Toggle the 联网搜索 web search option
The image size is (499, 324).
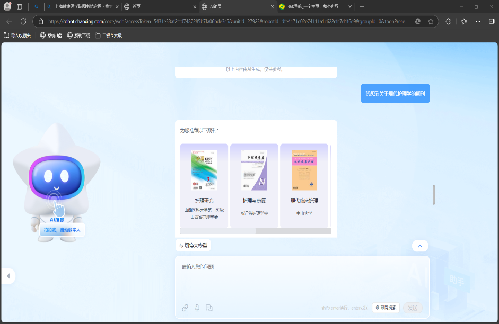point(386,308)
